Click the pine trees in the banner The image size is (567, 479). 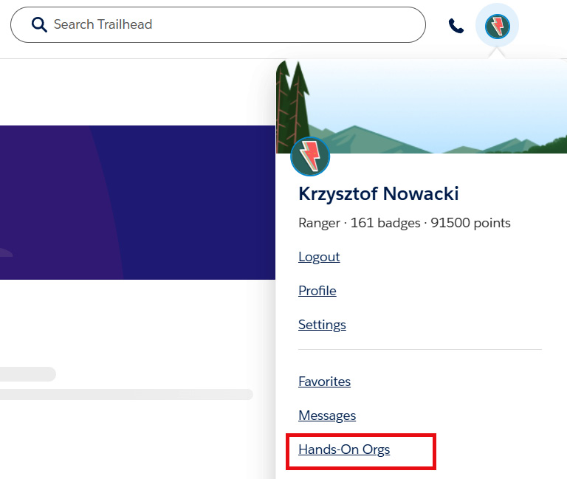click(292, 103)
